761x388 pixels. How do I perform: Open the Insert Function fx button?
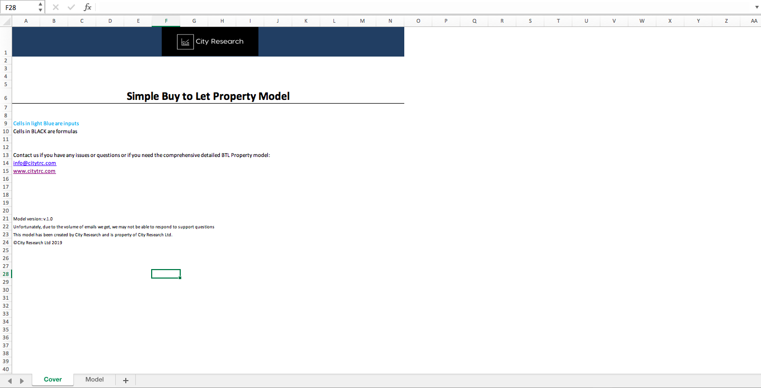[x=88, y=7]
